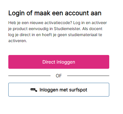Select the heading 'Login of maak een account aan'
The height and width of the screenshot is (114, 123).
pyautogui.click(x=55, y=13)
